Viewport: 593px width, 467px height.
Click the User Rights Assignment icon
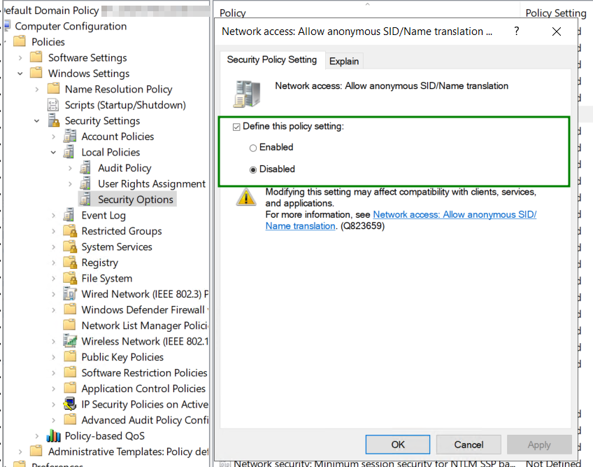86,183
